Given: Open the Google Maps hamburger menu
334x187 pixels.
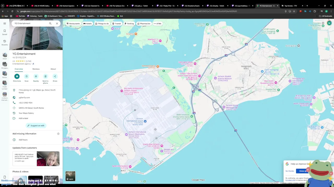Looking at the screenshot, I should (x=5, y=23).
